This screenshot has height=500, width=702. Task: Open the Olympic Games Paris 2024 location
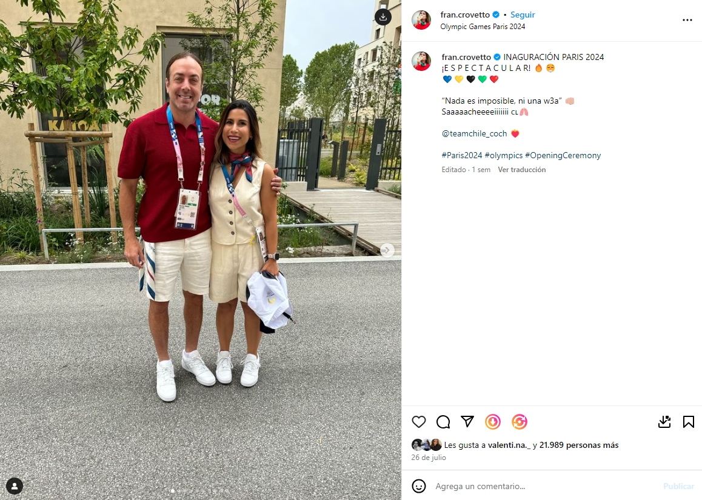[483, 27]
